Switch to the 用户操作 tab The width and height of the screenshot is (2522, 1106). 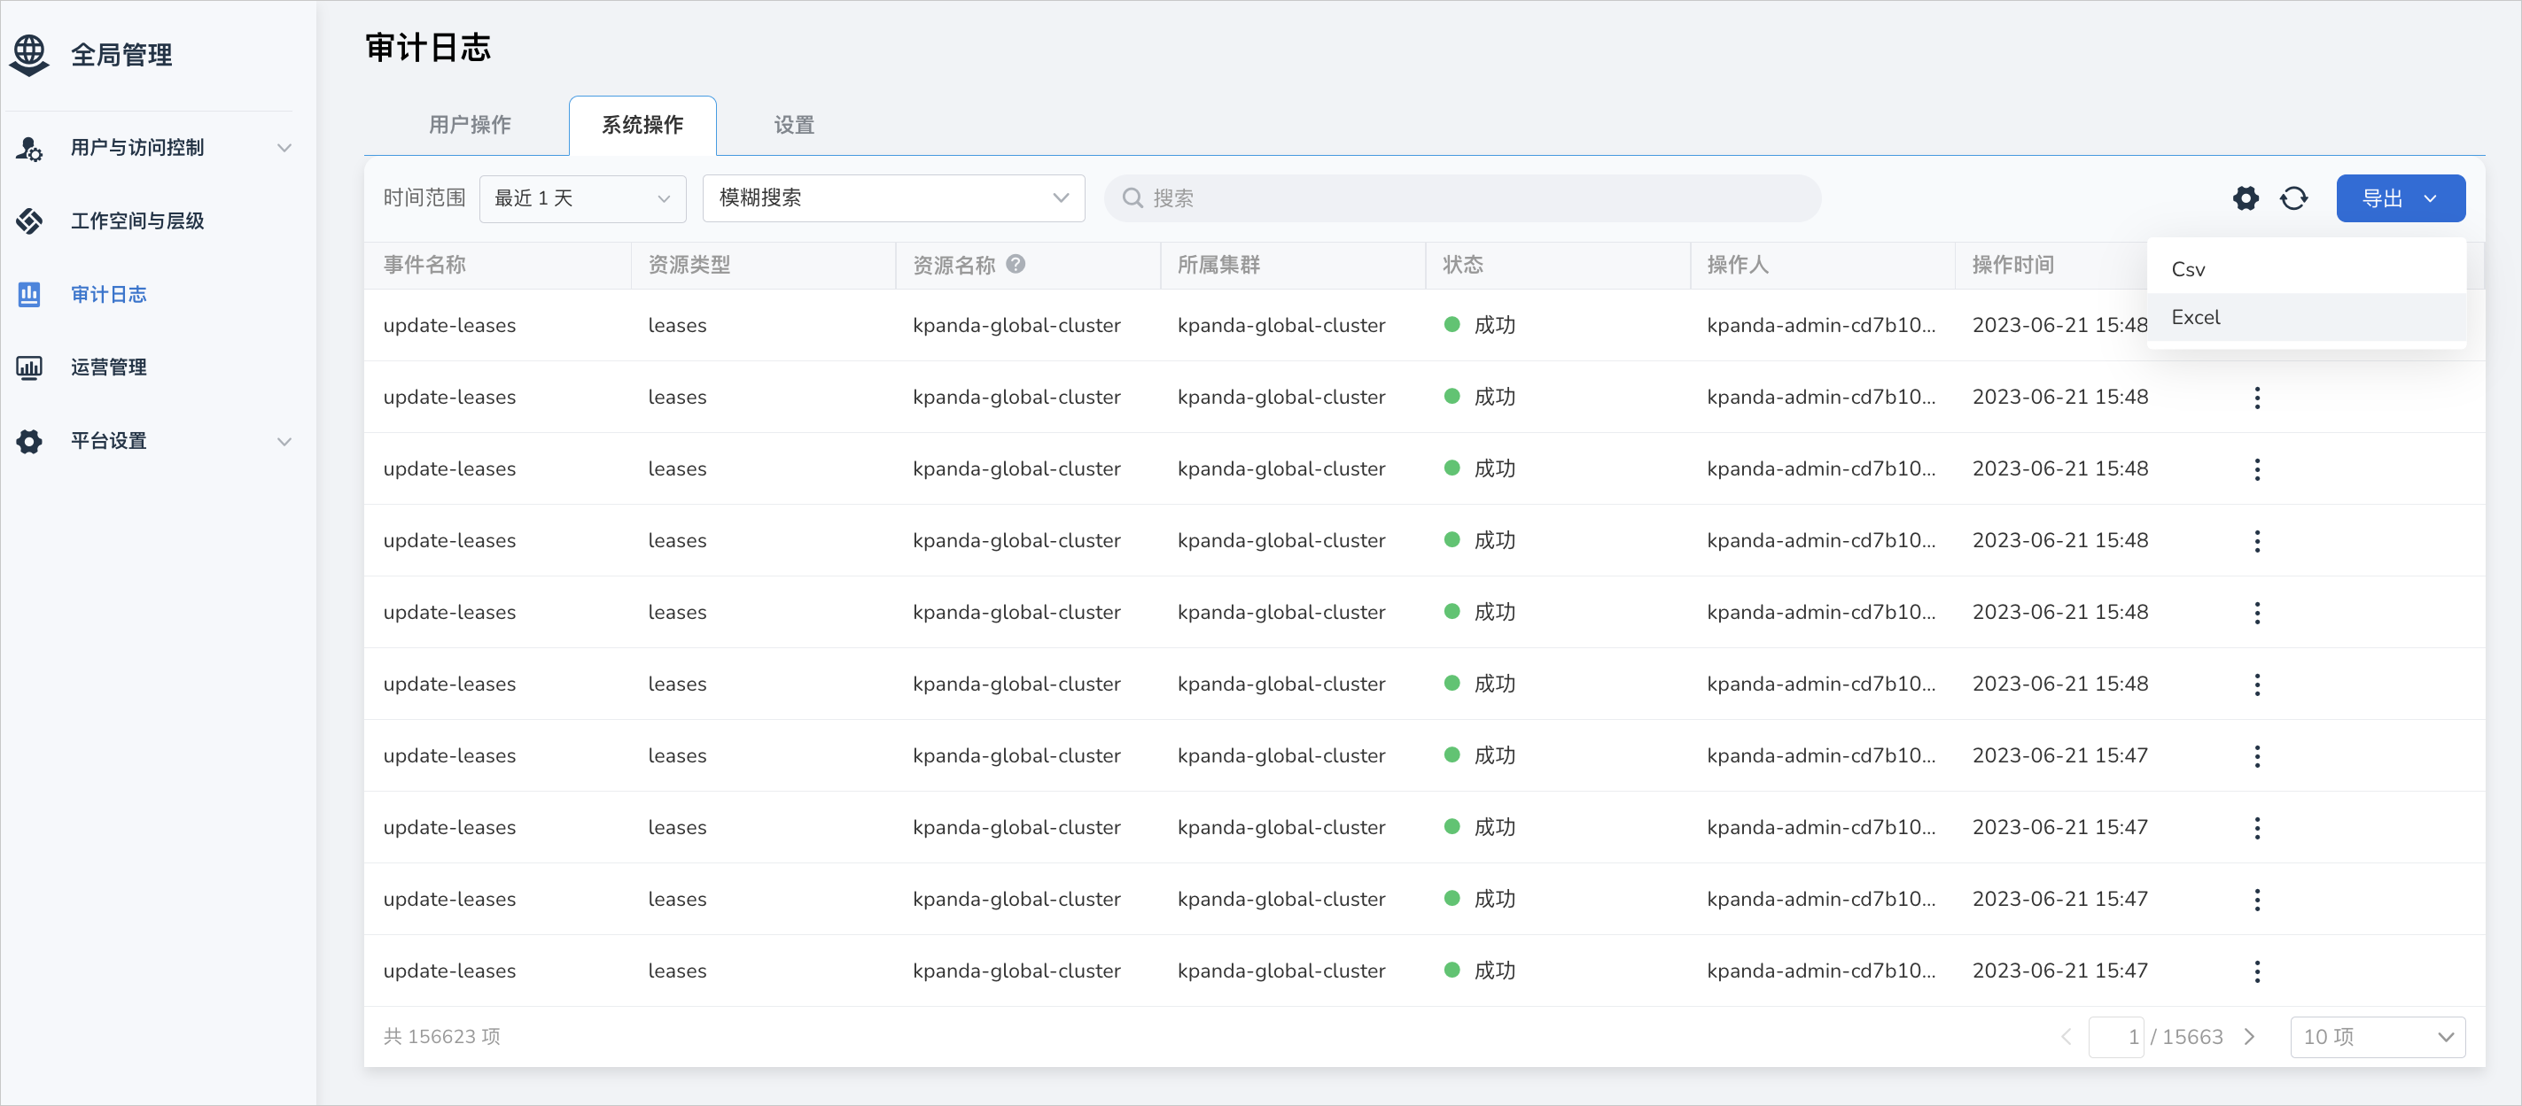click(x=470, y=124)
